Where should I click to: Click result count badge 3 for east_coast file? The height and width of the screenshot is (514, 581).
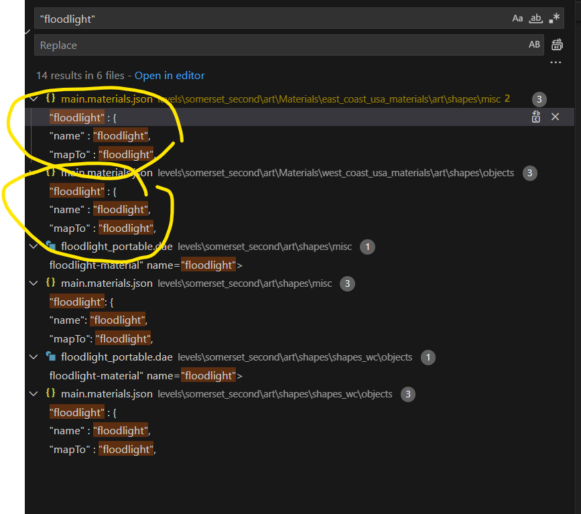click(539, 99)
